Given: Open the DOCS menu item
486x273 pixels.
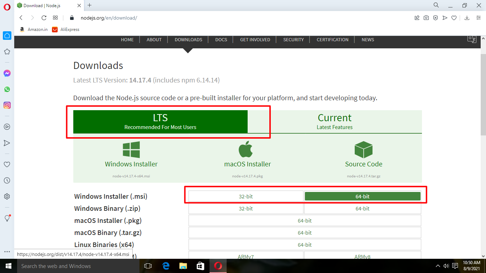Looking at the screenshot, I should coord(221,40).
